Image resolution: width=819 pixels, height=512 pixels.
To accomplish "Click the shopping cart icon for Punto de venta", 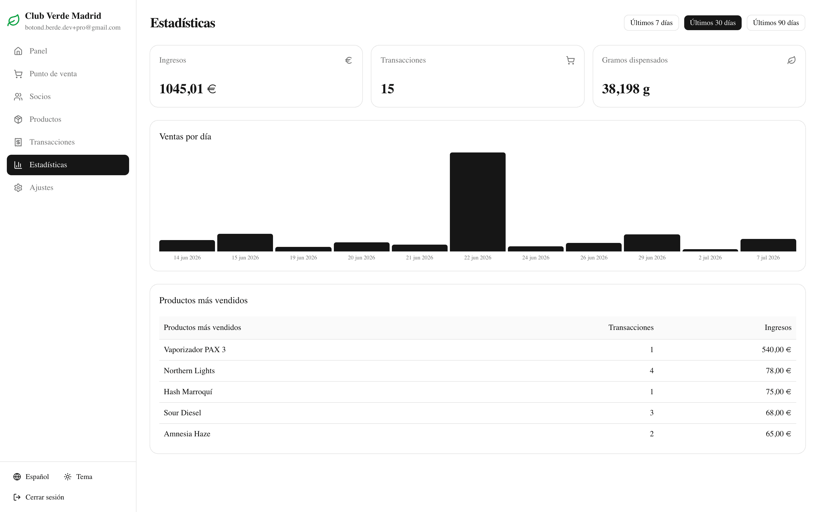I will 18,74.
